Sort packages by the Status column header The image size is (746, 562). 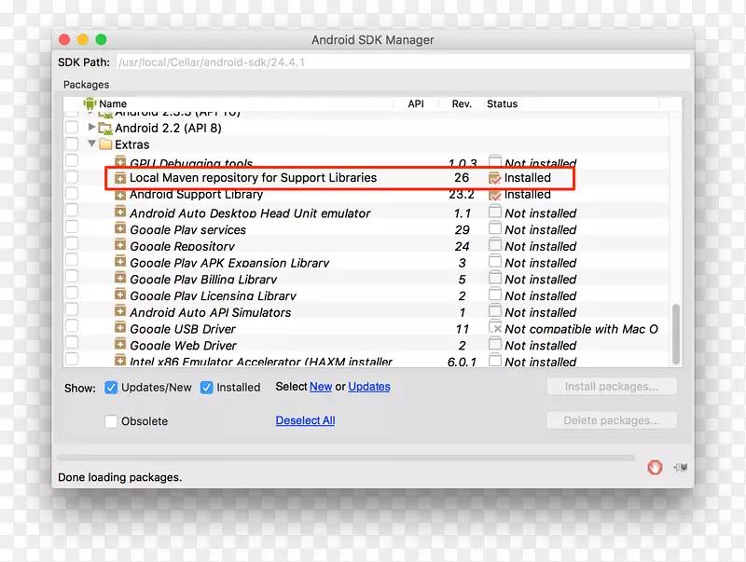502,104
